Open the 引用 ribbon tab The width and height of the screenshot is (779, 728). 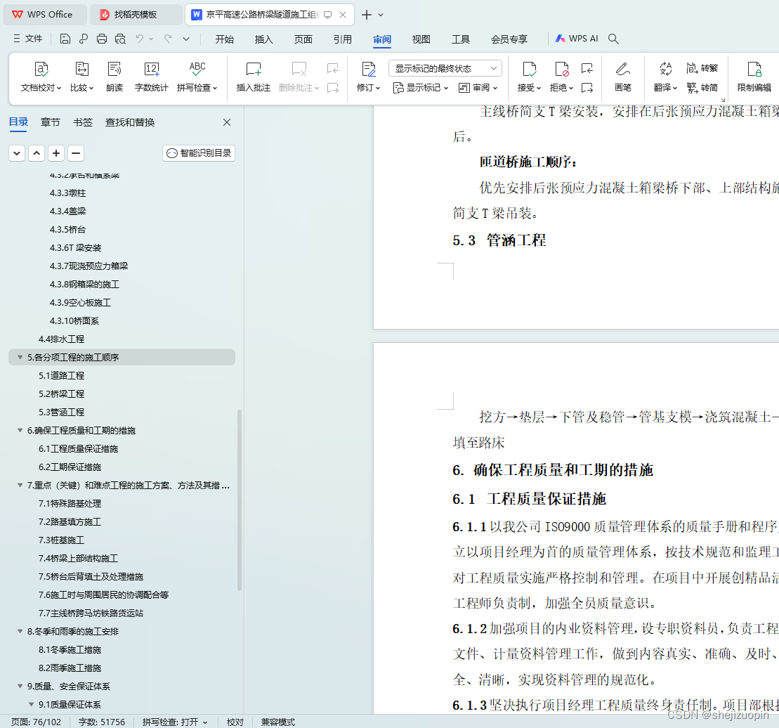tap(342, 39)
